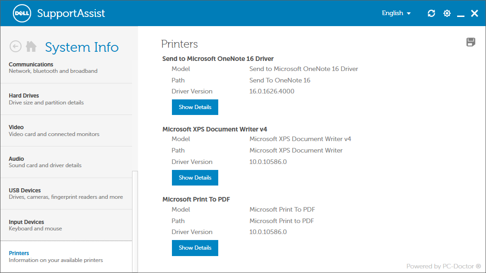Image resolution: width=486 pixels, height=273 pixels.
Task: Click model value Send to Microsoft OneNote 16 Driver
Action: click(304, 69)
